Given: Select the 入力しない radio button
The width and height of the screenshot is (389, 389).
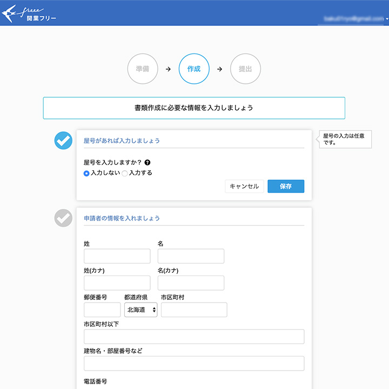Looking at the screenshot, I should [86, 173].
